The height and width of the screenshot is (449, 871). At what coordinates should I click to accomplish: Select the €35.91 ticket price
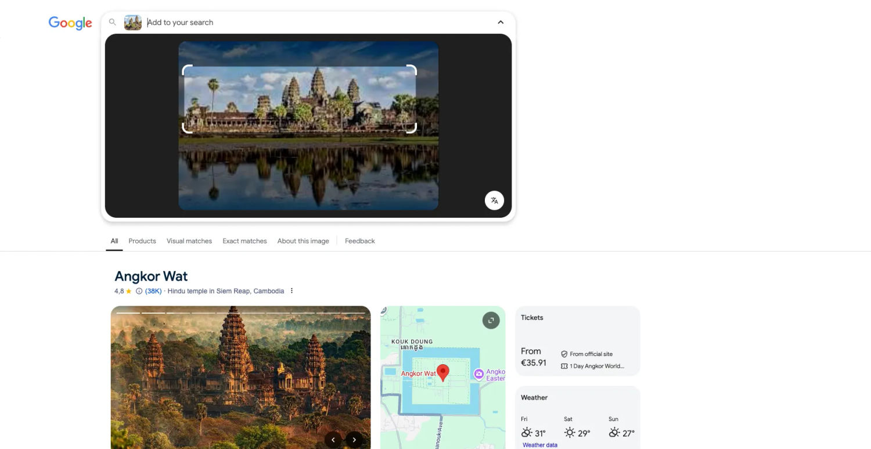pos(534,362)
